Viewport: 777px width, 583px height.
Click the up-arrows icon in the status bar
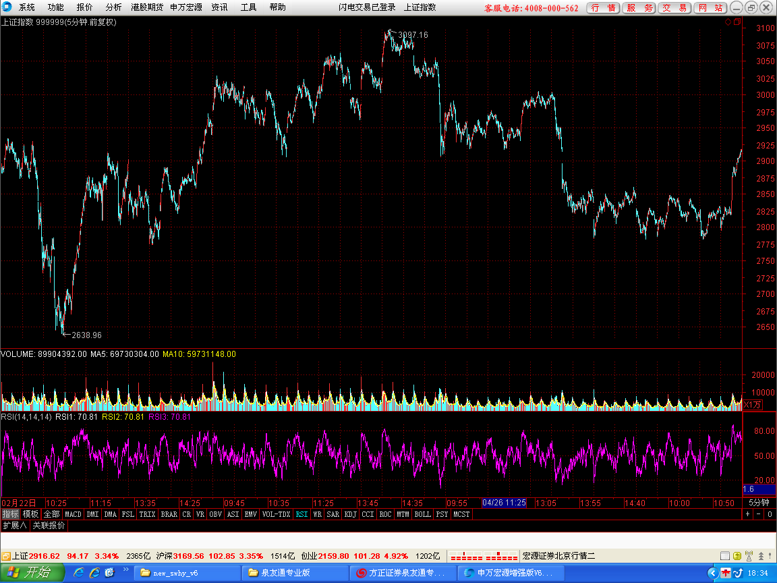pyautogui.click(x=761, y=556)
